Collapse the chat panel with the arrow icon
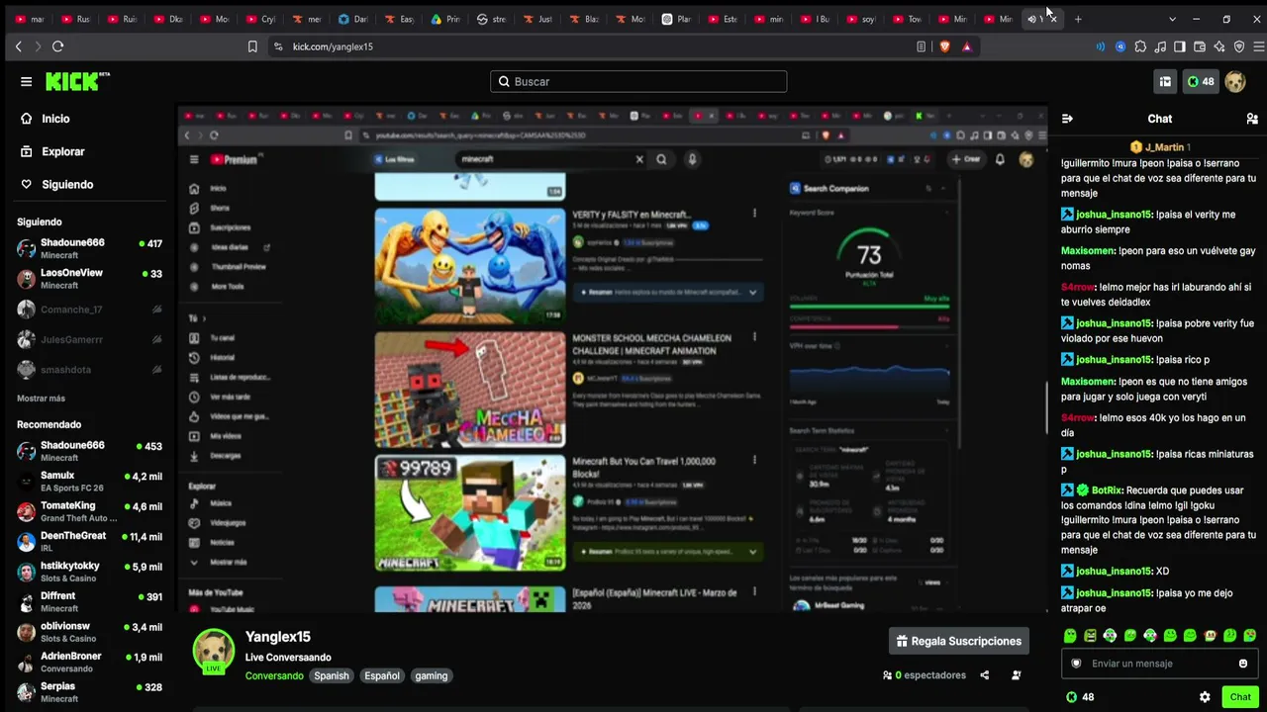This screenshot has height=712, width=1267. coord(1067,119)
